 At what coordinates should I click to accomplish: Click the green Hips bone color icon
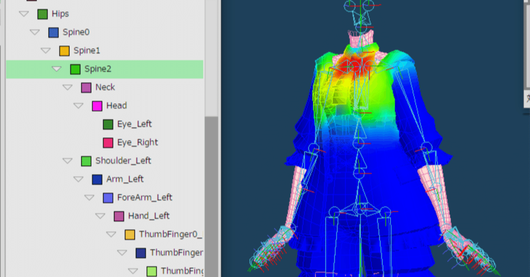click(42, 14)
